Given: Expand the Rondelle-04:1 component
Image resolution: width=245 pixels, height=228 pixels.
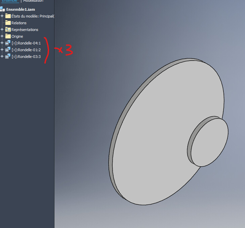Looking at the screenshot, I should coord(2,43).
